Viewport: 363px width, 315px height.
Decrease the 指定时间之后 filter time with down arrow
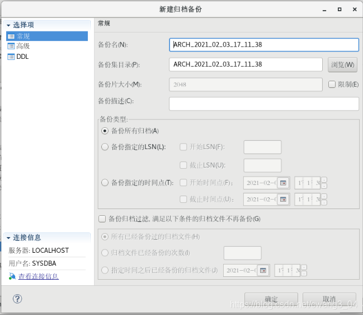point(304,274)
